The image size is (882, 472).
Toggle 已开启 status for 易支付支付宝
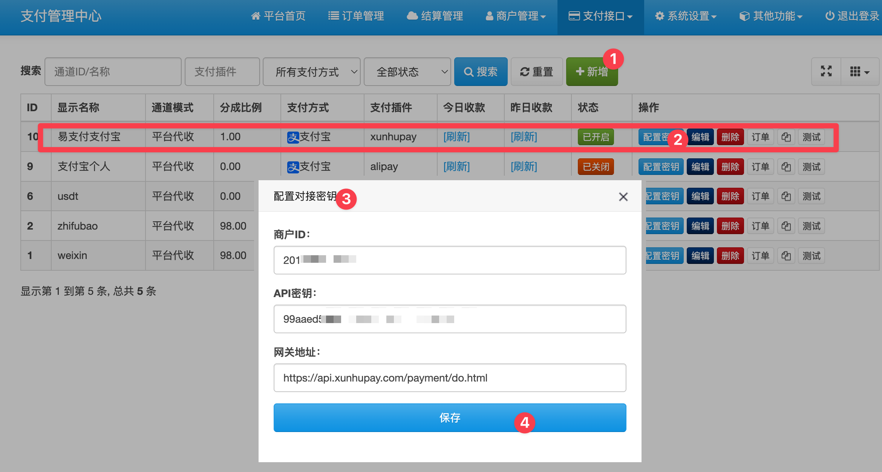tap(596, 137)
